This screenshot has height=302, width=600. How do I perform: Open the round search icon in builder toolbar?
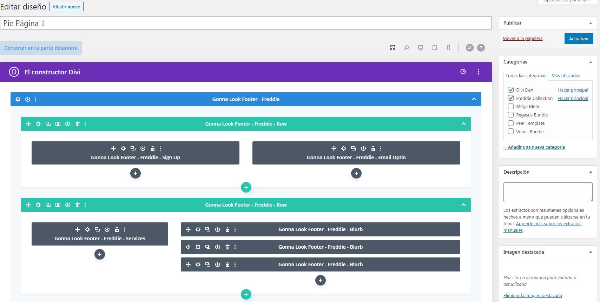tap(470, 48)
